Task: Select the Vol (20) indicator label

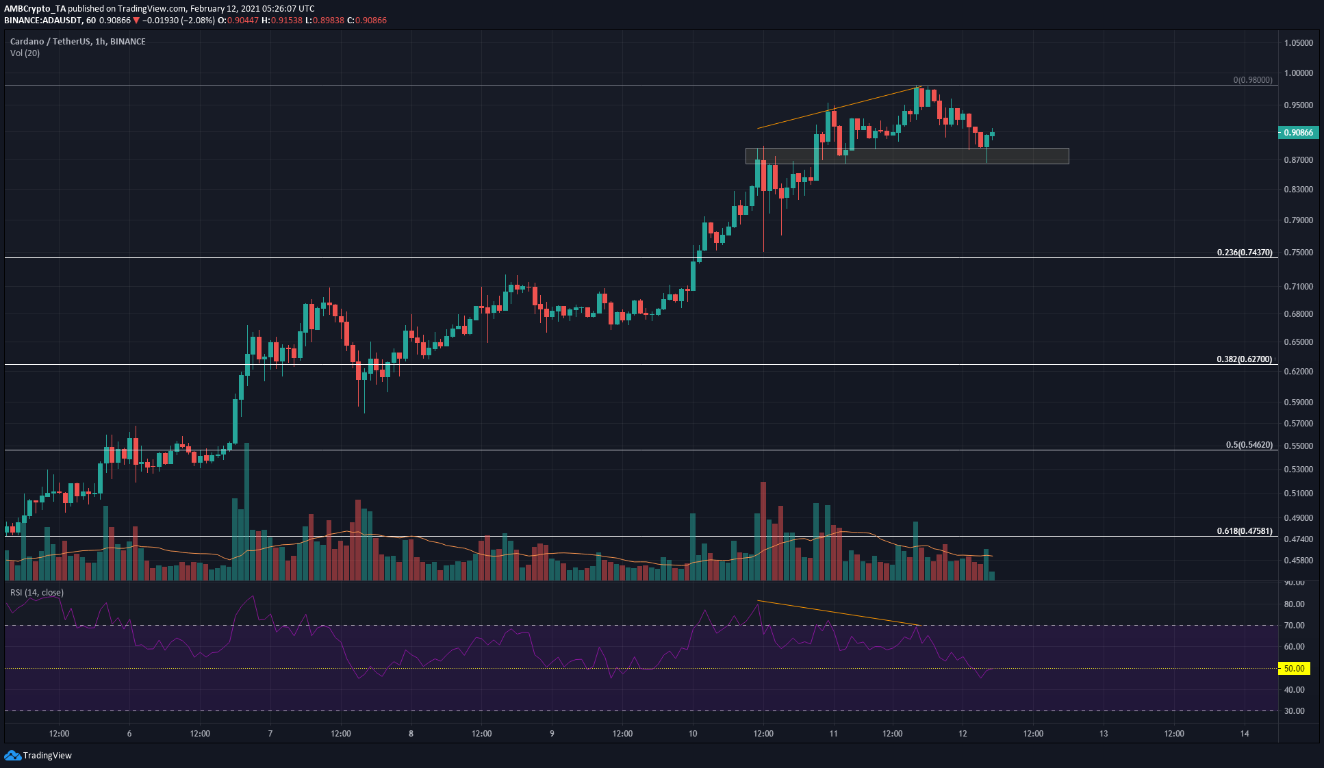Action: [25, 53]
